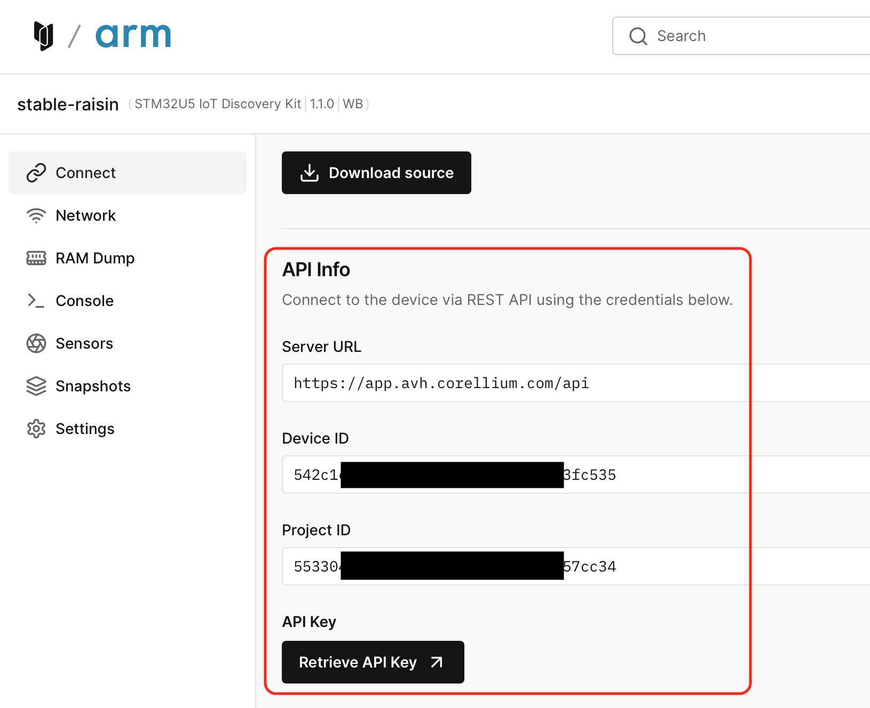Select the Device ID field
Image resolution: width=870 pixels, height=708 pixels.
[x=576, y=474]
